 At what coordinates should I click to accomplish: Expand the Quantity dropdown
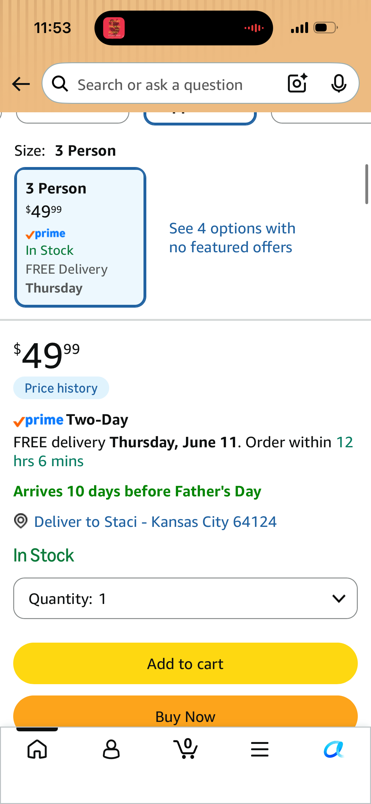(185, 598)
